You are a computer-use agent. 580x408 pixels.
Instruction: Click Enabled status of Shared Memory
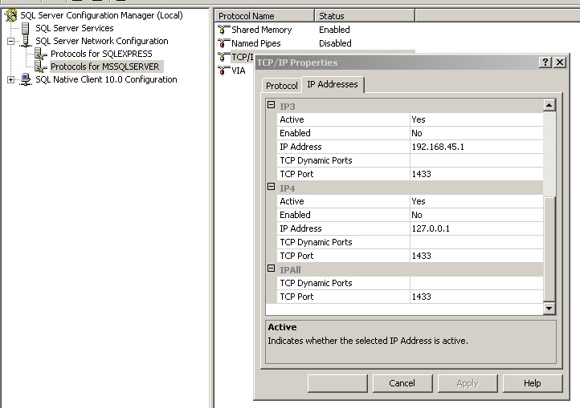click(x=334, y=30)
